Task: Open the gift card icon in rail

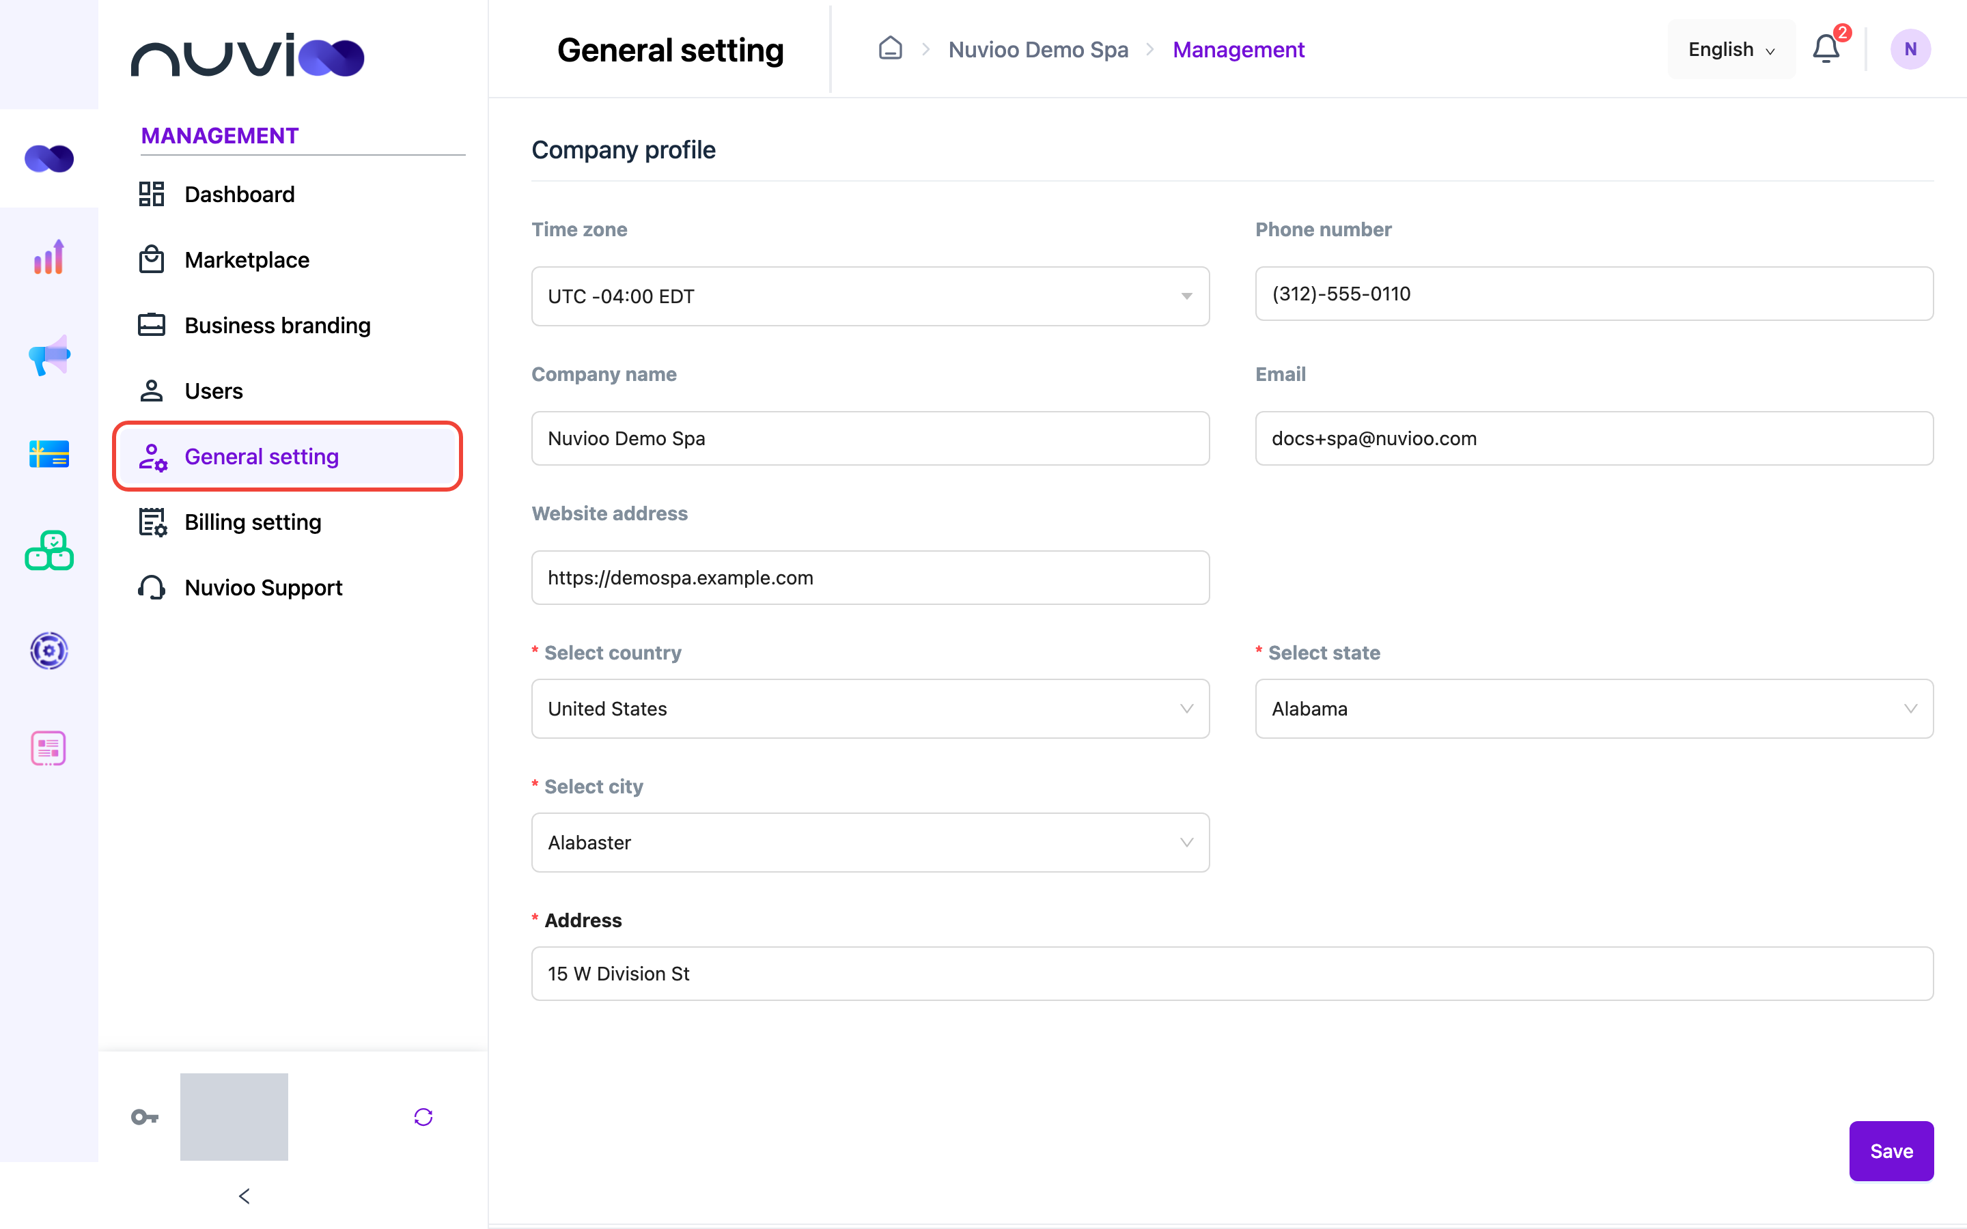Action: (x=48, y=453)
